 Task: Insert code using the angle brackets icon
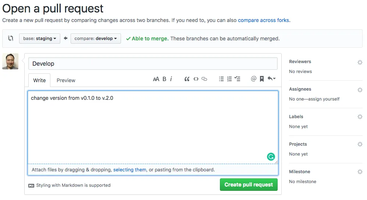click(x=196, y=79)
